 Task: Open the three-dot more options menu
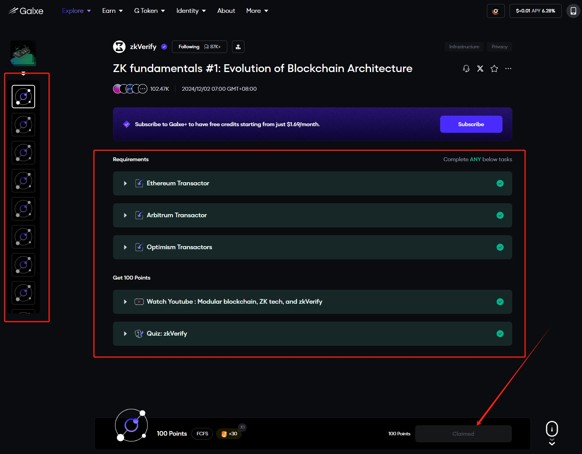(508, 69)
